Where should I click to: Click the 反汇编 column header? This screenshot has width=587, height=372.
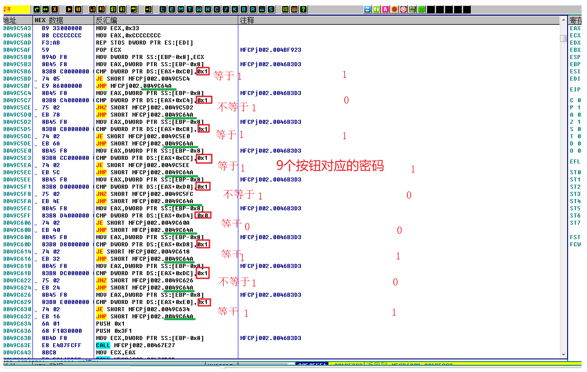tap(166, 20)
